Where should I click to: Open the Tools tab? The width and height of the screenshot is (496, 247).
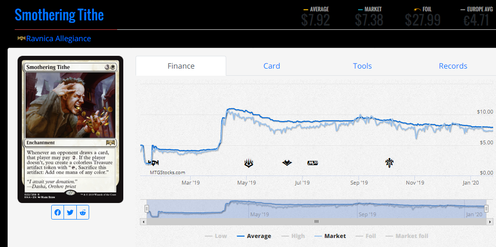pyautogui.click(x=362, y=66)
